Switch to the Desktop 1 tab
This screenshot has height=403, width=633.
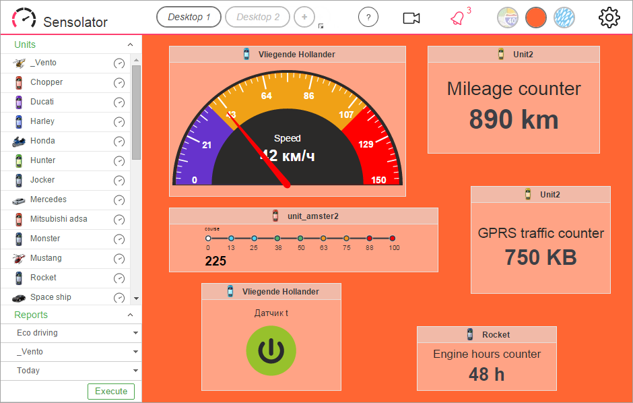tap(189, 17)
